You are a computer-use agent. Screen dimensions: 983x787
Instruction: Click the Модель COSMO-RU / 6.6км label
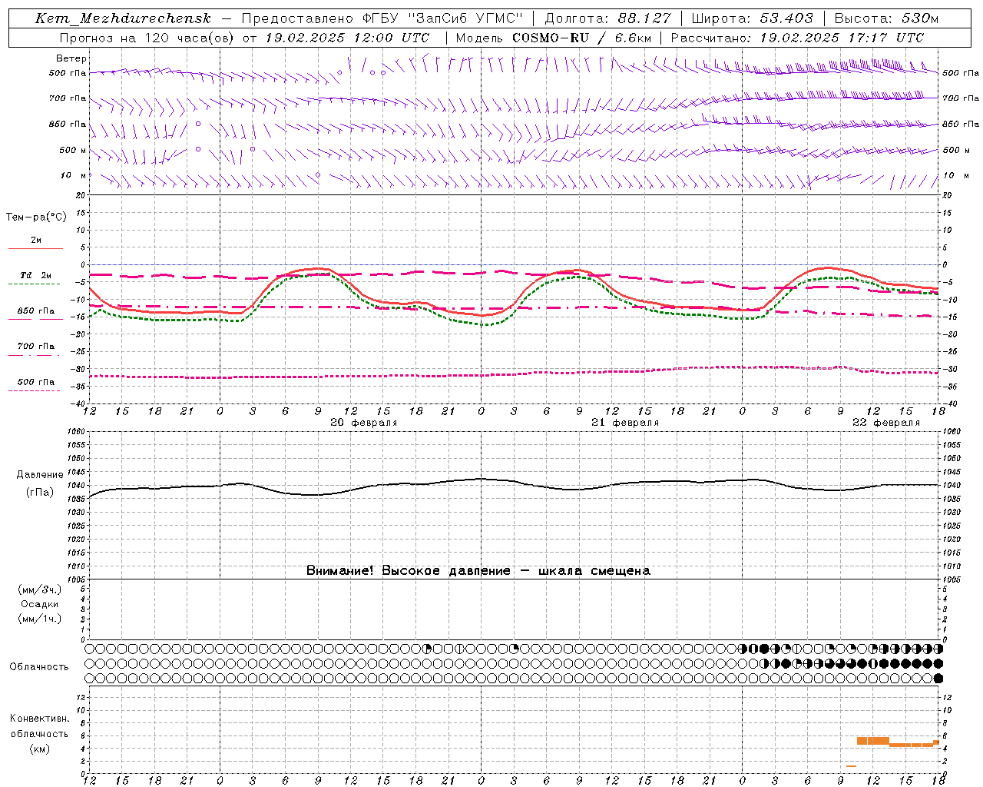click(554, 38)
